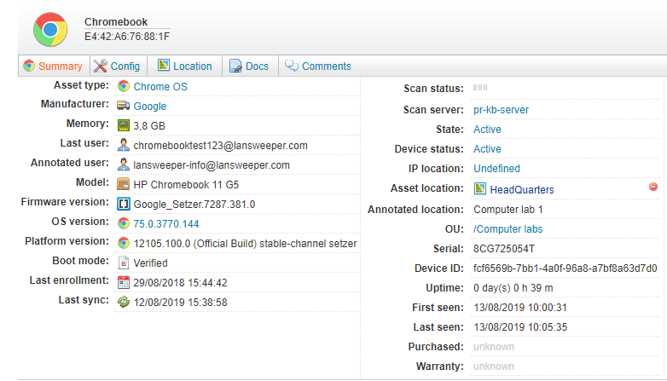Screen dimensions: 667x381
Task: Open OS version 75.0.3770.144 link
Action: 166,224
